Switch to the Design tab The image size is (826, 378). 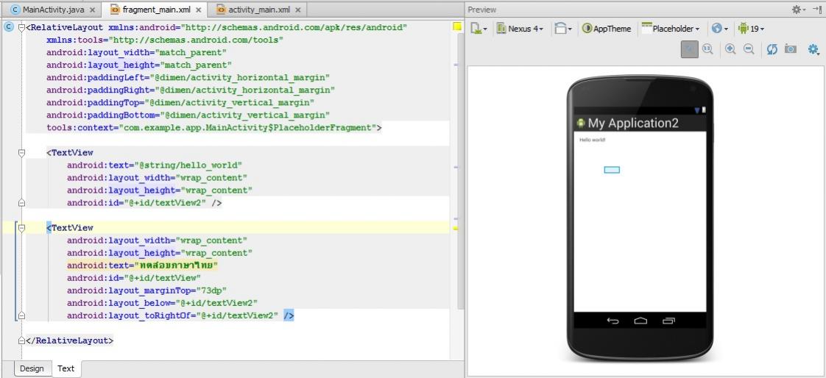click(32, 368)
